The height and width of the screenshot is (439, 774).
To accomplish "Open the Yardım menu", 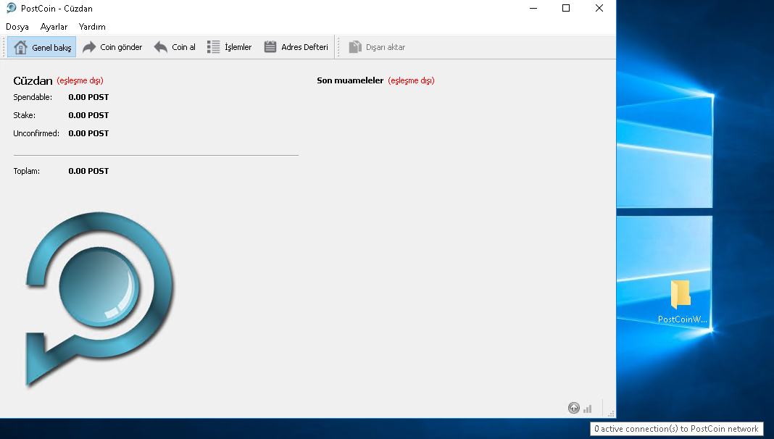I will point(92,27).
